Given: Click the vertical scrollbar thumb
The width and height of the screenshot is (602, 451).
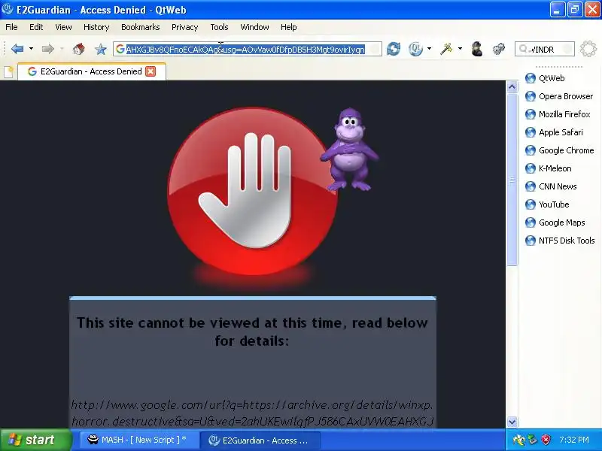Looking at the screenshot, I should [x=512, y=180].
